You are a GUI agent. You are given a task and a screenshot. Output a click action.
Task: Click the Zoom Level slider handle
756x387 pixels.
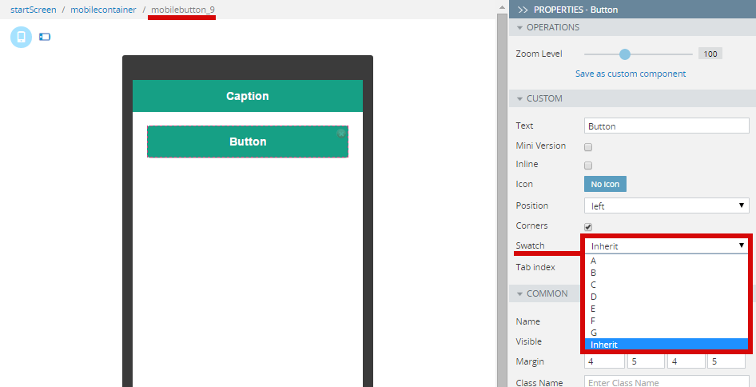tap(625, 54)
